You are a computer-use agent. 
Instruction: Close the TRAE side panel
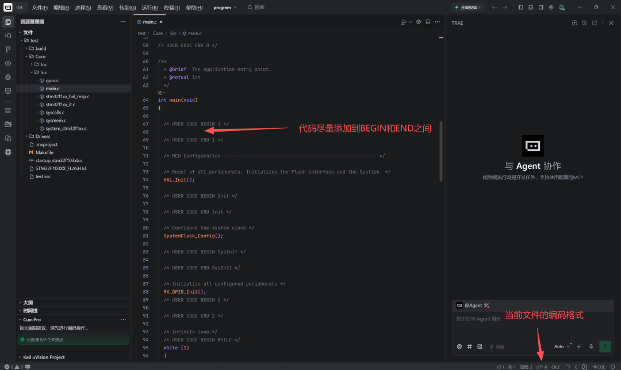pyautogui.click(x=611, y=23)
